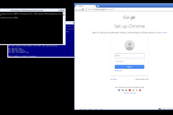The image size is (173, 115).
Task: Click the cmd.exe window vertical scrollbar
Action: point(64,28)
